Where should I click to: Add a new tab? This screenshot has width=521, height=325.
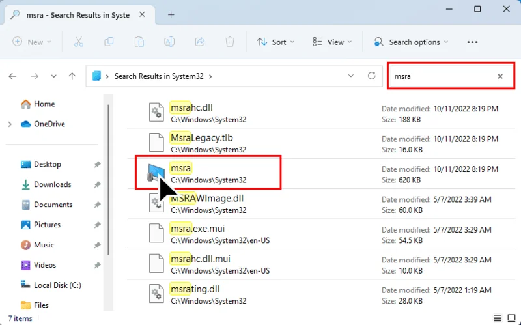pyautogui.click(x=171, y=14)
